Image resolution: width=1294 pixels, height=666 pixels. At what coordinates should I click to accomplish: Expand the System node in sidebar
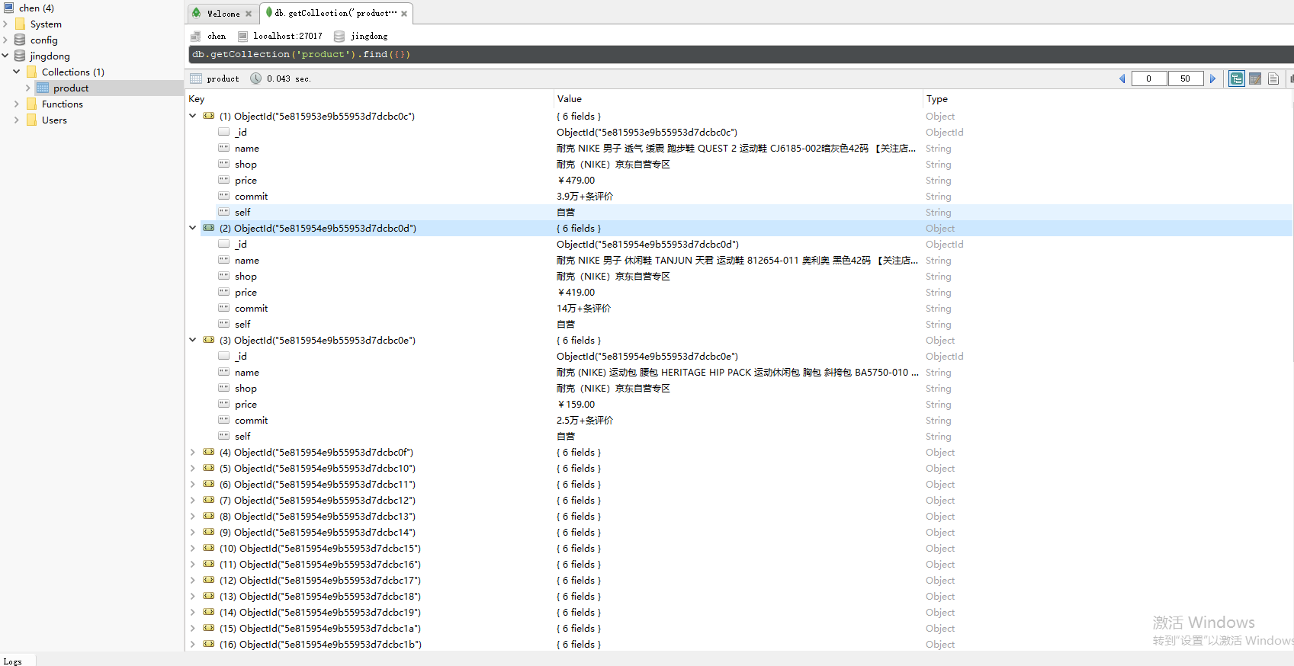(5, 24)
